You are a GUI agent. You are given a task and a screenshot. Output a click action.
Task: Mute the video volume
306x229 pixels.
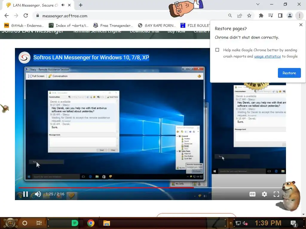[x=38, y=194]
